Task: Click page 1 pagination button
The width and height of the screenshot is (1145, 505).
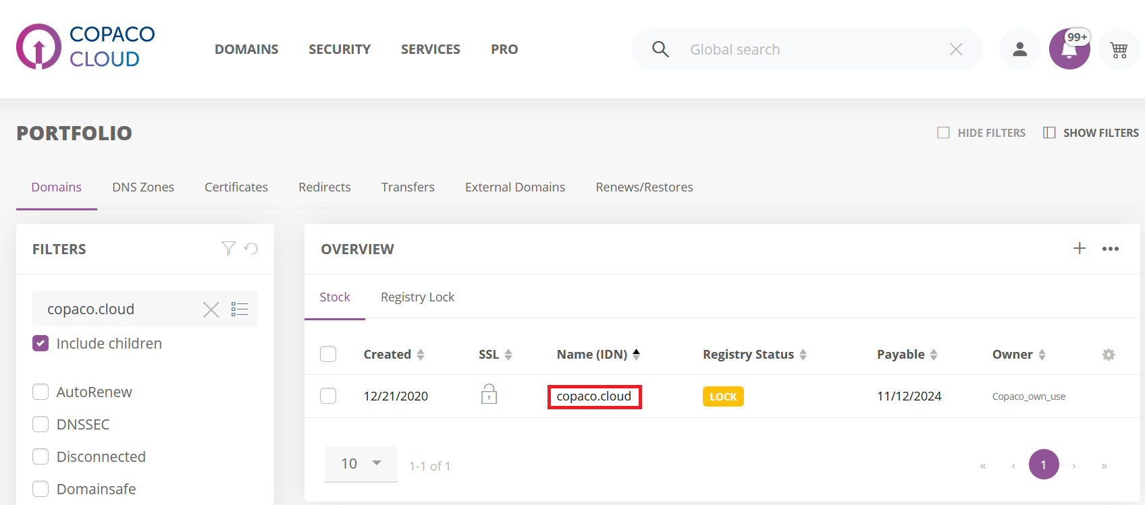Action: (1044, 465)
